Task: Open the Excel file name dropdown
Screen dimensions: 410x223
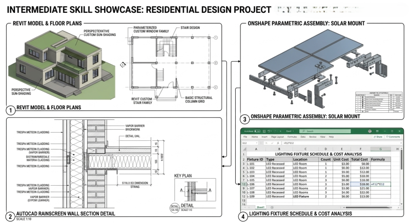Action: tap(290, 131)
